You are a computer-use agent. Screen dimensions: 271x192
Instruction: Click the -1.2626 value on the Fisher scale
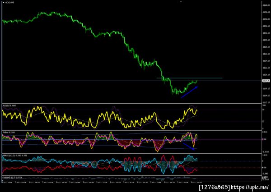coord(265,151)
